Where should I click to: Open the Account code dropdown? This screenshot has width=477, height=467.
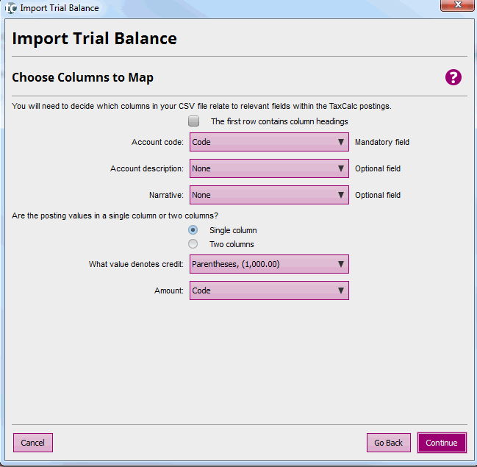(x=269, y=143)
